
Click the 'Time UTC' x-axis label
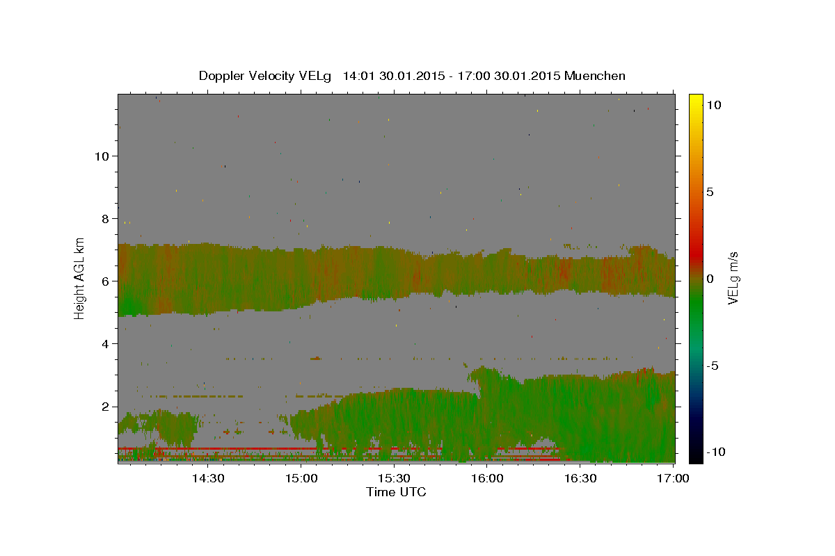point(396,492)
